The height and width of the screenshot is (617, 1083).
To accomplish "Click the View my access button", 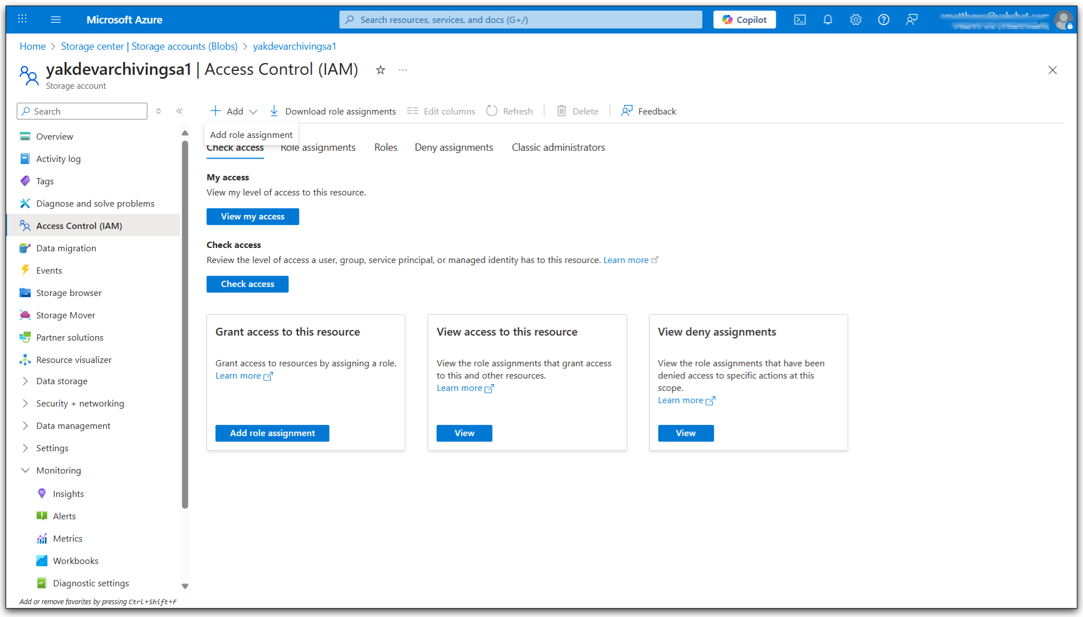I will pyautogui.click(x=252, y=217).
